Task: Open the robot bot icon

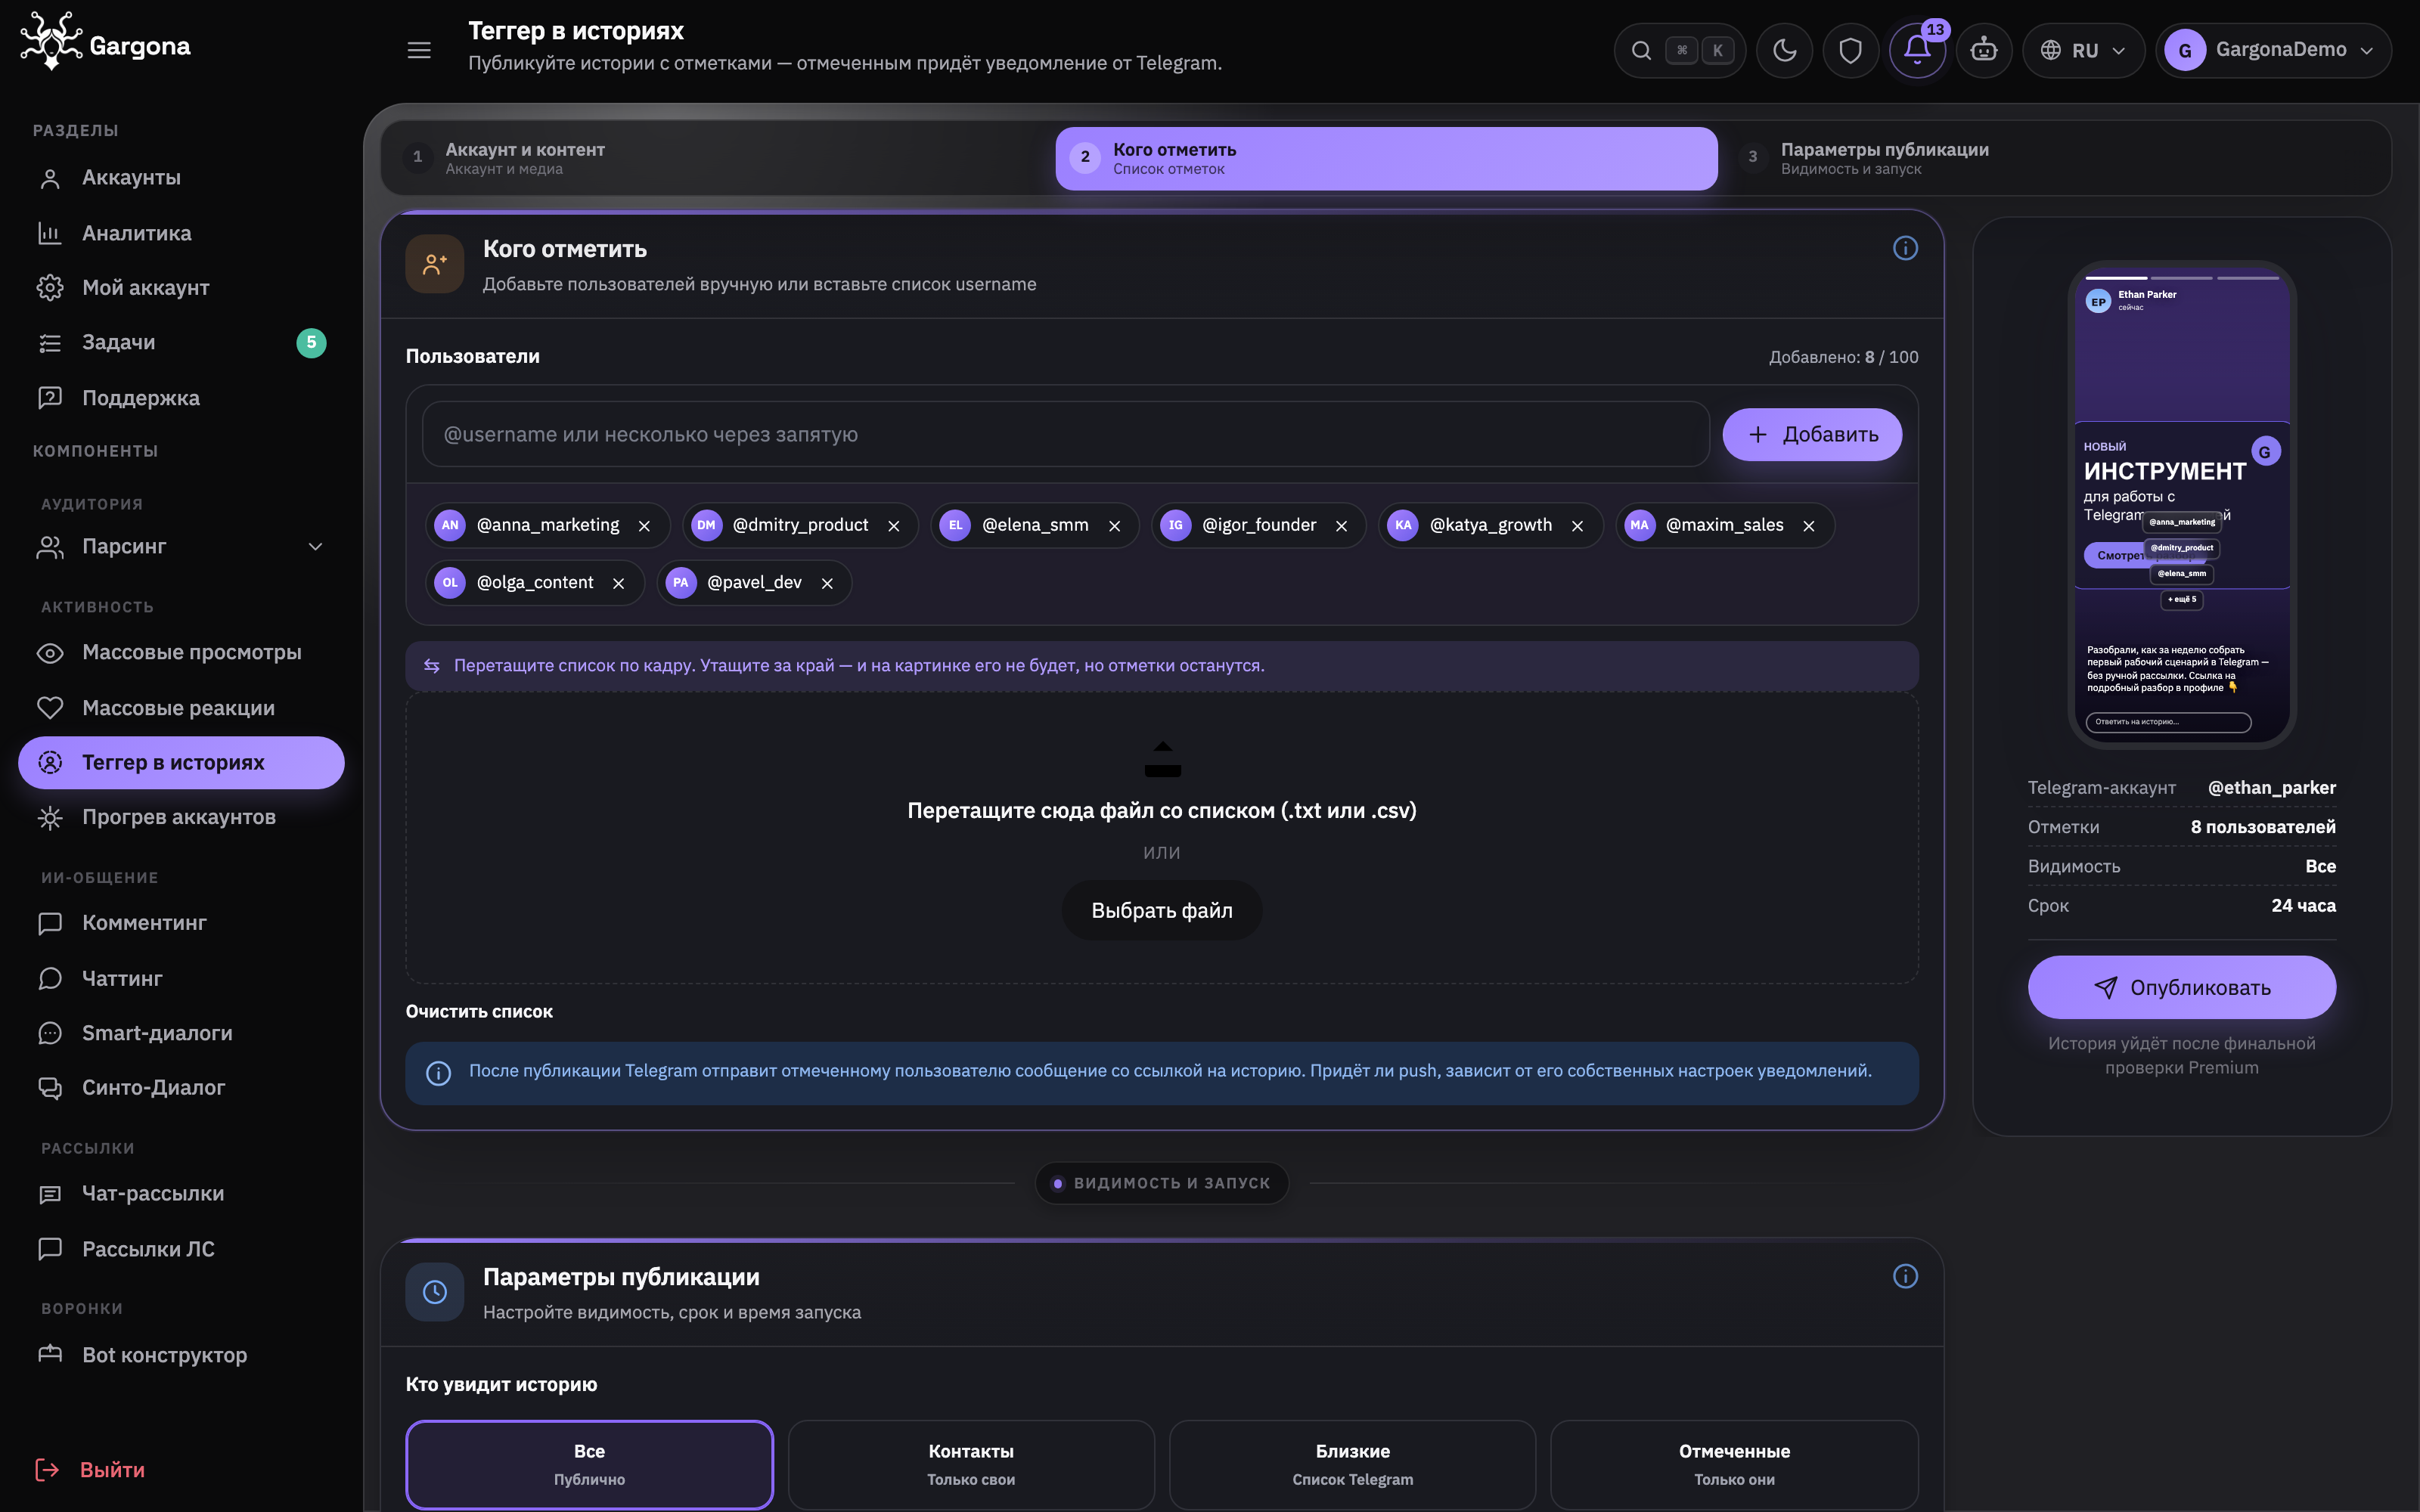Action: pos(1984,50)
